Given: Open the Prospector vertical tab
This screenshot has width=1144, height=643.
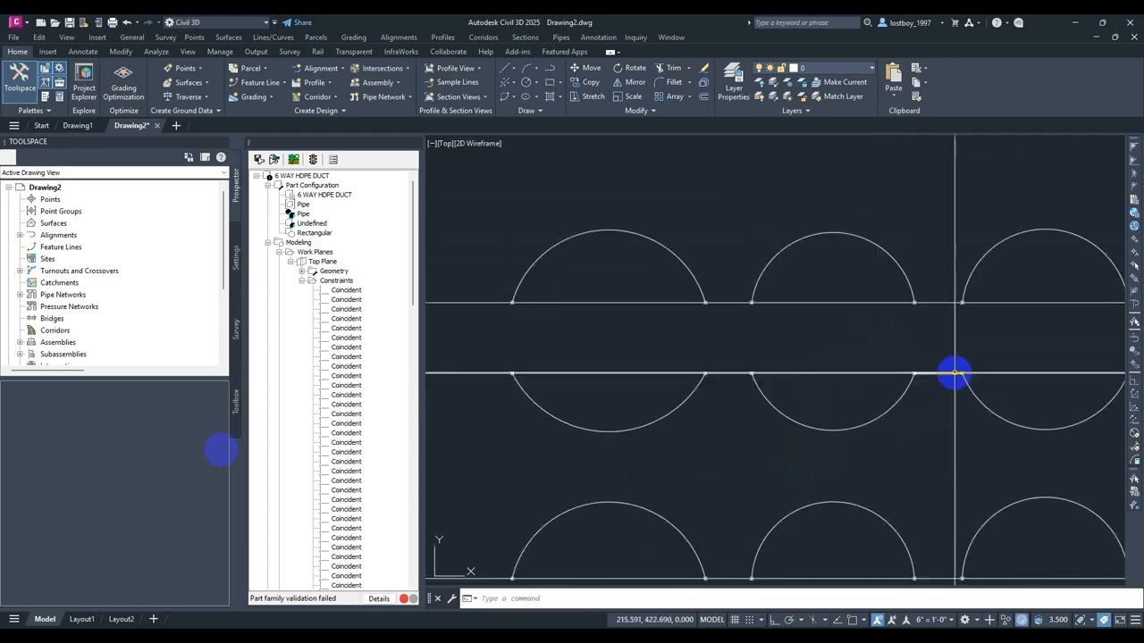Looking at the screenshot, I should tap(236, 185).
